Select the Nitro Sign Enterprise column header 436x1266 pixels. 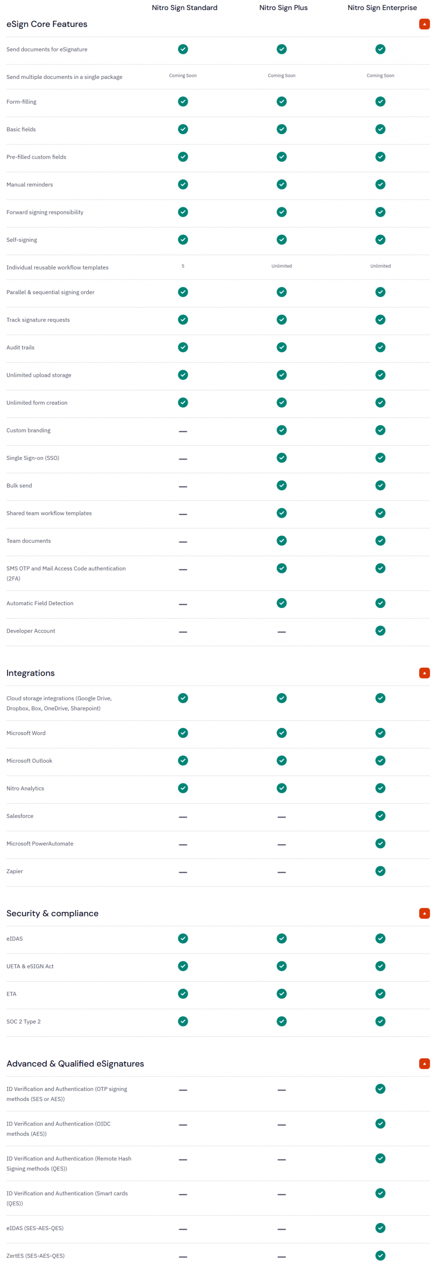(382, 8)
